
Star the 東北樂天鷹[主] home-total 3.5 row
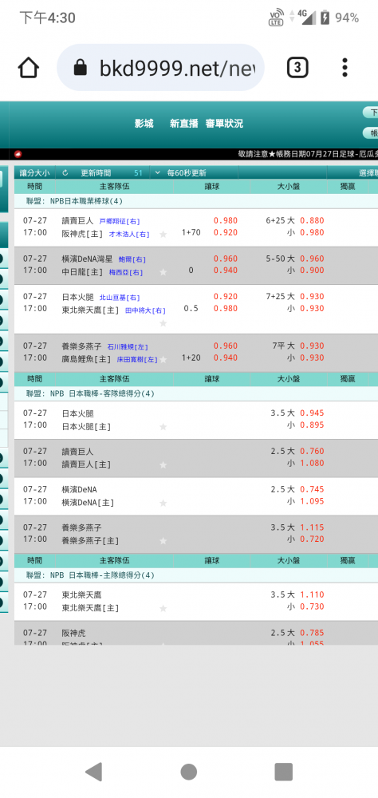[x=163, y=608]
